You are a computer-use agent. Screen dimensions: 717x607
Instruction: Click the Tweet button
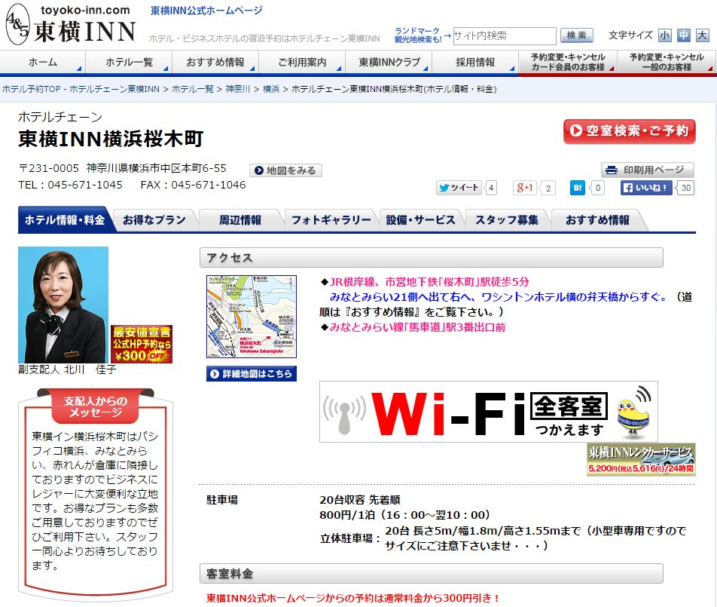[x=459, y=188]
